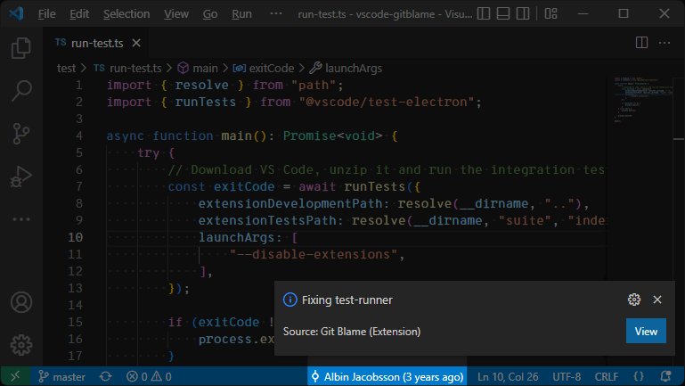
Task: Open remote window indicator
Action: (15, 376)
